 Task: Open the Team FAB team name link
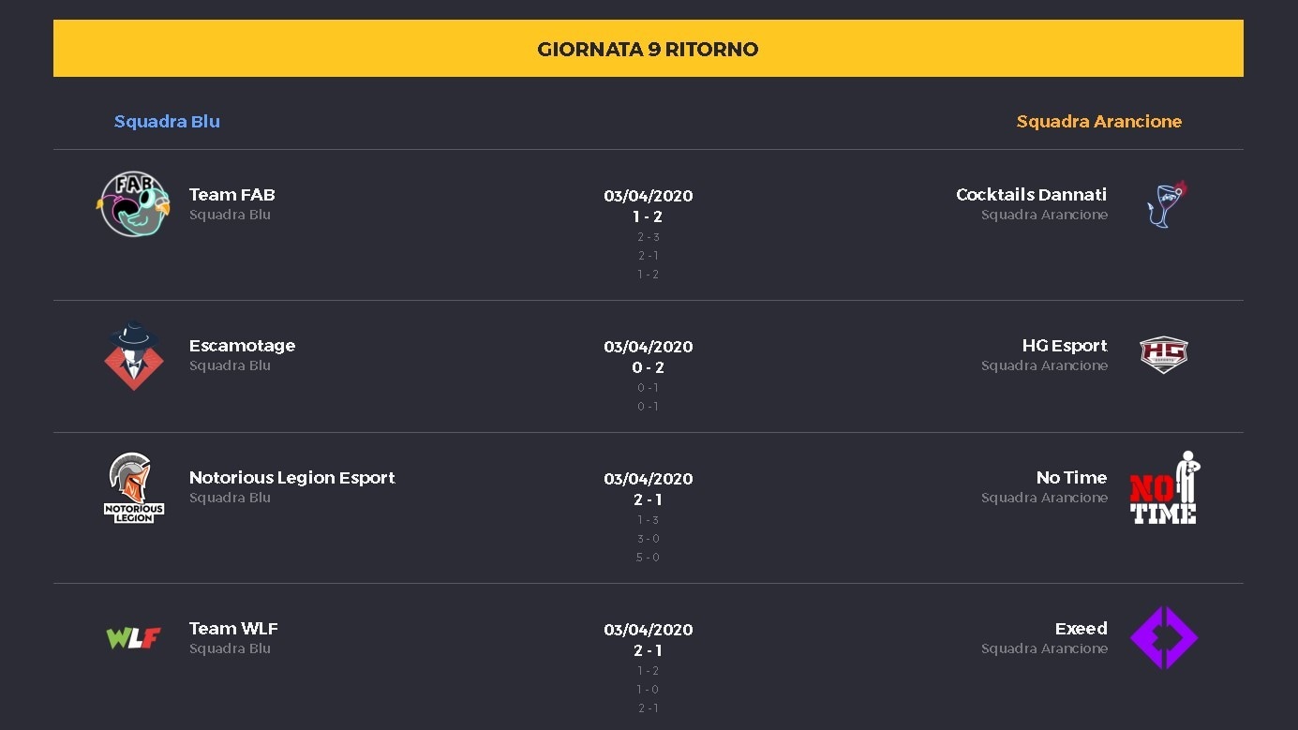232,194
